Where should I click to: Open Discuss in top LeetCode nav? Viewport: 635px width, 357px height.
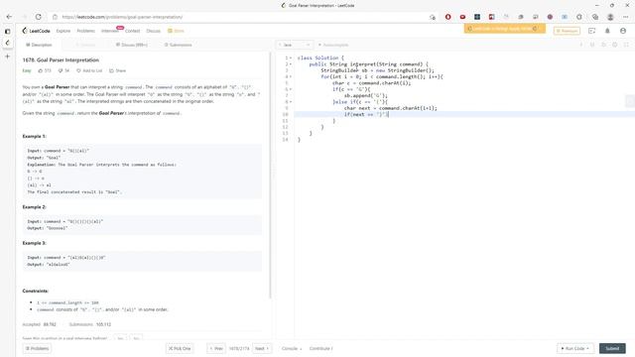pyautogui.click(x=153, y=31)
